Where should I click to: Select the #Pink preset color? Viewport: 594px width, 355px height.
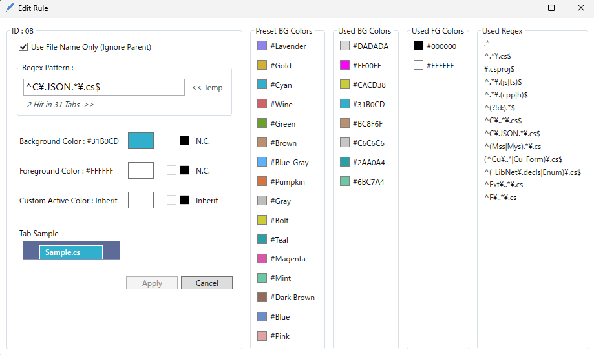(x=273, y=336)
